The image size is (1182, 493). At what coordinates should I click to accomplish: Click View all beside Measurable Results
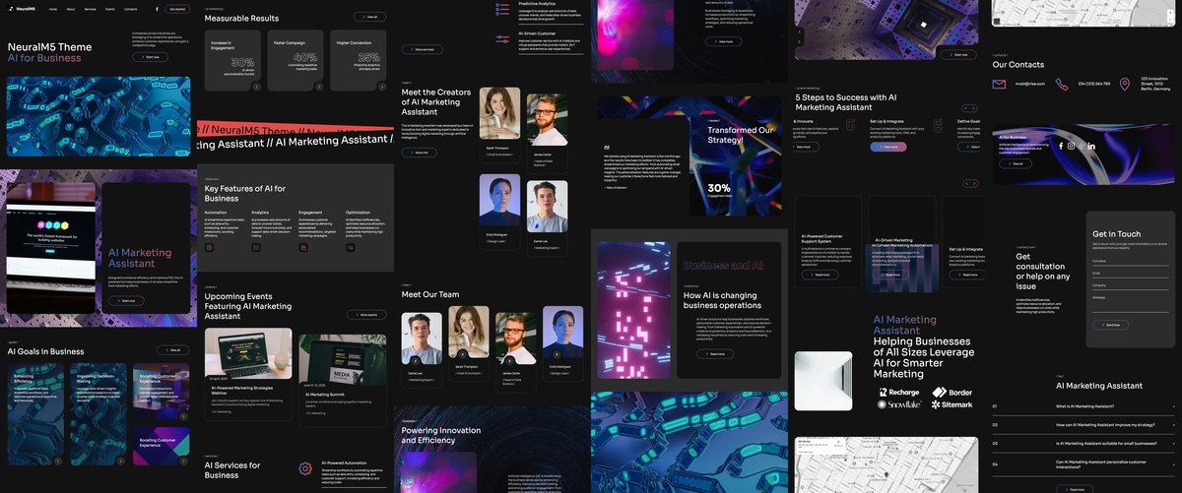click(371, 17)
